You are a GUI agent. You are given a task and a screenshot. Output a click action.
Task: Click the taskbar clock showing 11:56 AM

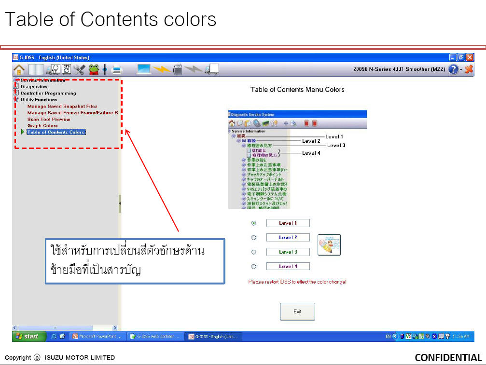point(461,337)
